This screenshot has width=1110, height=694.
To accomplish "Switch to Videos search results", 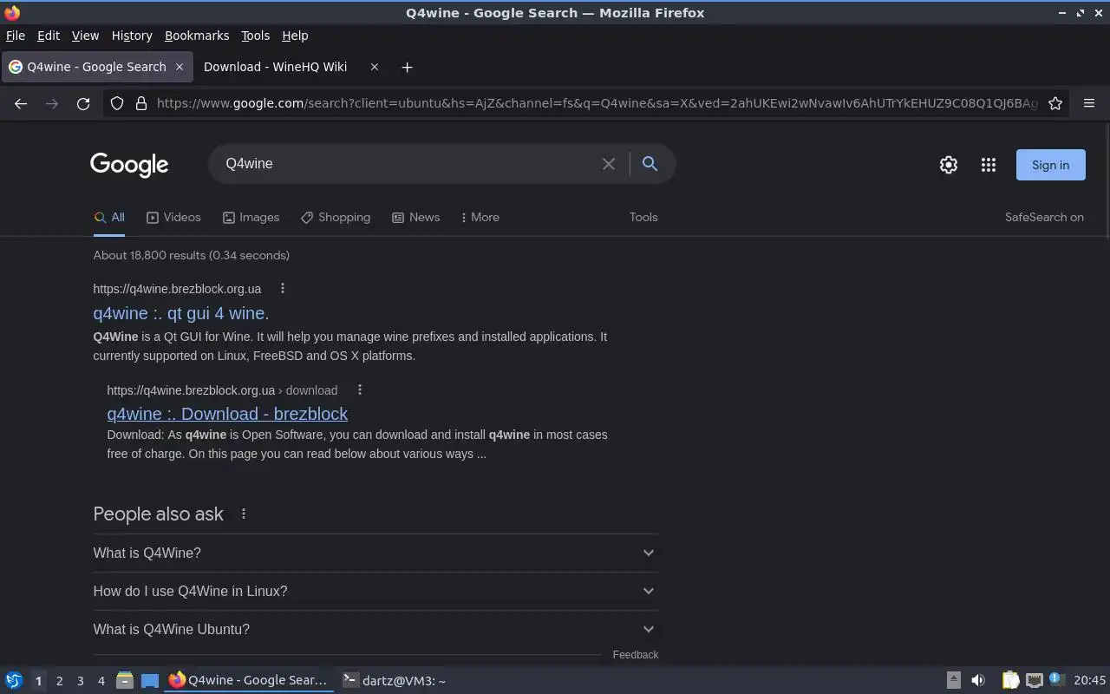I will point(173,218).
